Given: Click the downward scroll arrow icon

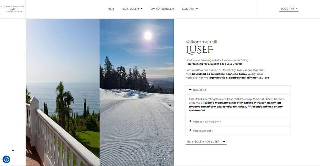Looking at the screenshot, I should (13, 148).
